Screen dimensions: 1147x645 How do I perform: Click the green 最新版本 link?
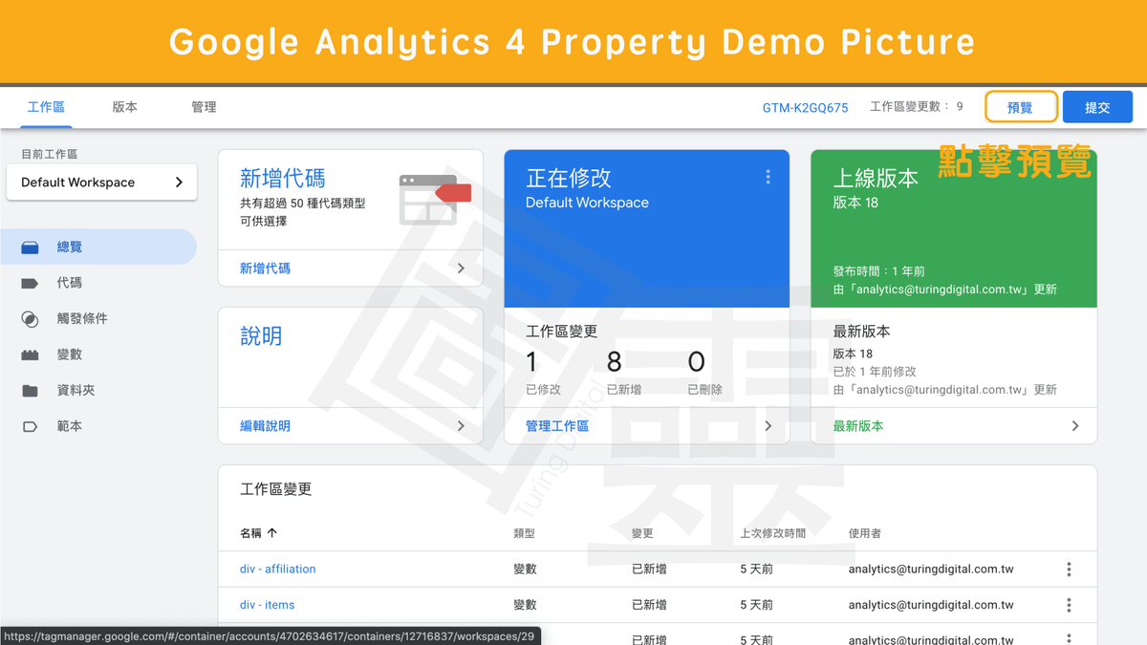[x=858, y=426]
